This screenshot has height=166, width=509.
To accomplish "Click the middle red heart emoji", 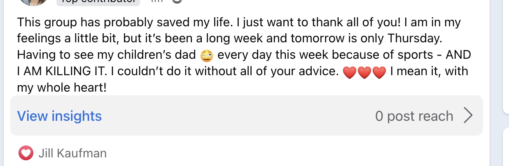I will point(364,73).
